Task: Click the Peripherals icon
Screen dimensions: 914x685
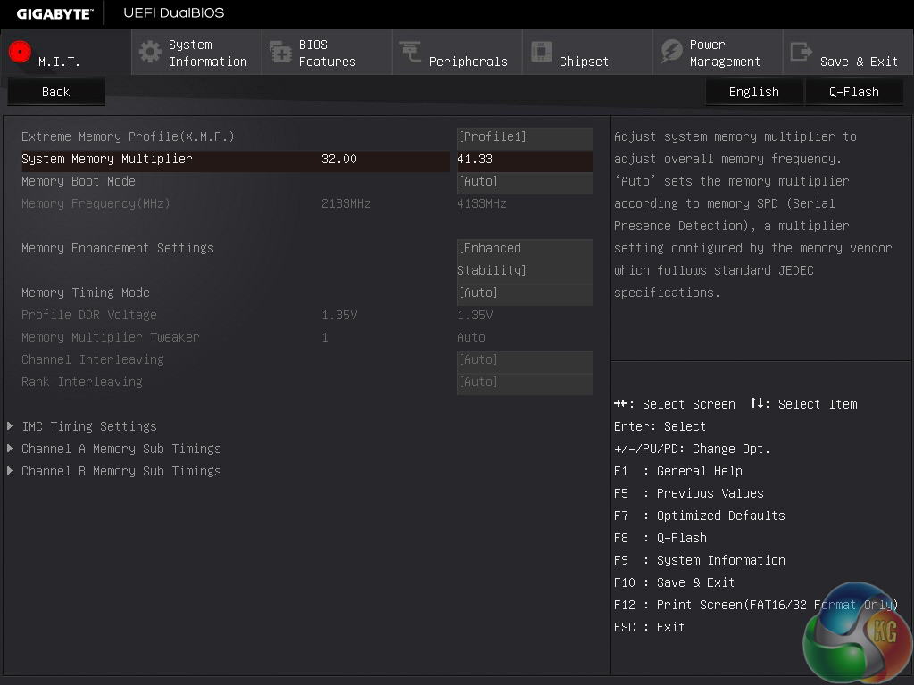Action: 411,53
